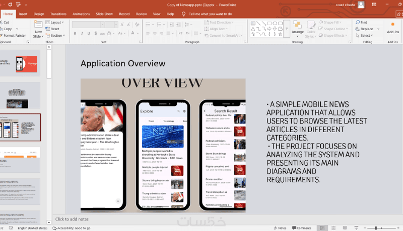Open spell check status icon
403x231 pixels.
pyautogui.click(x=11, y=228)
